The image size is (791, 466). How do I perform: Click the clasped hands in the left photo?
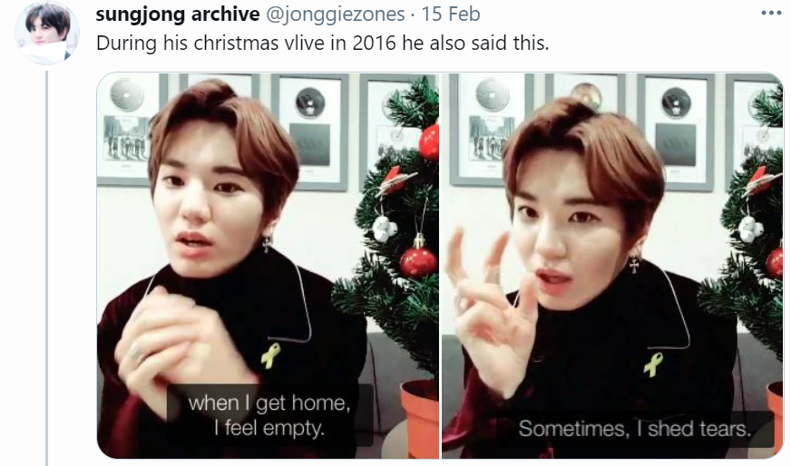(169, 343)
